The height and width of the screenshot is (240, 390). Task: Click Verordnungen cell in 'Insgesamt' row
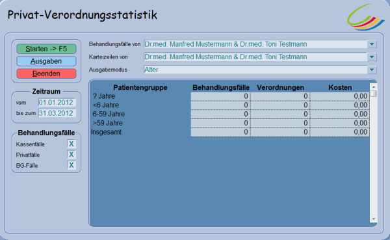coord(280,132)
